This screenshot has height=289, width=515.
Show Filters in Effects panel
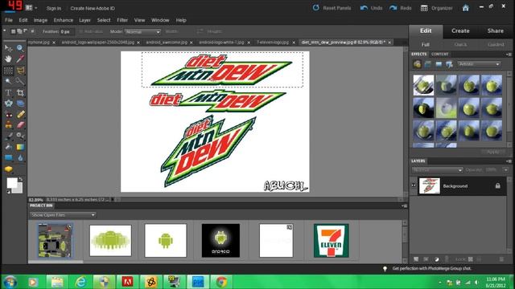(x=417, y=64)
